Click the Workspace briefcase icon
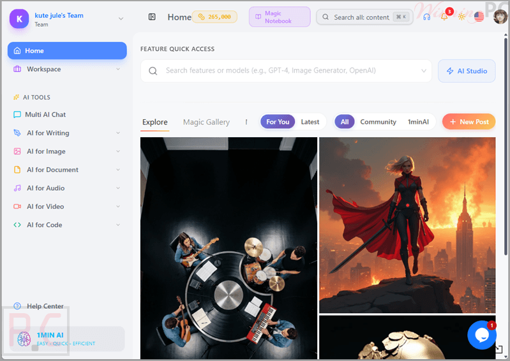510x361 pixels. coord(17,70)
